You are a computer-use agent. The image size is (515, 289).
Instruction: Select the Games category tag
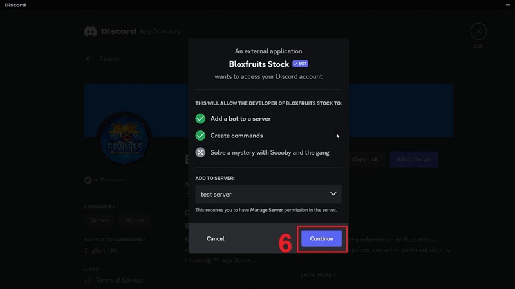coord(99,220)
